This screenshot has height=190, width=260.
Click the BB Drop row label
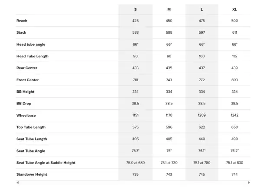point(24,104)
